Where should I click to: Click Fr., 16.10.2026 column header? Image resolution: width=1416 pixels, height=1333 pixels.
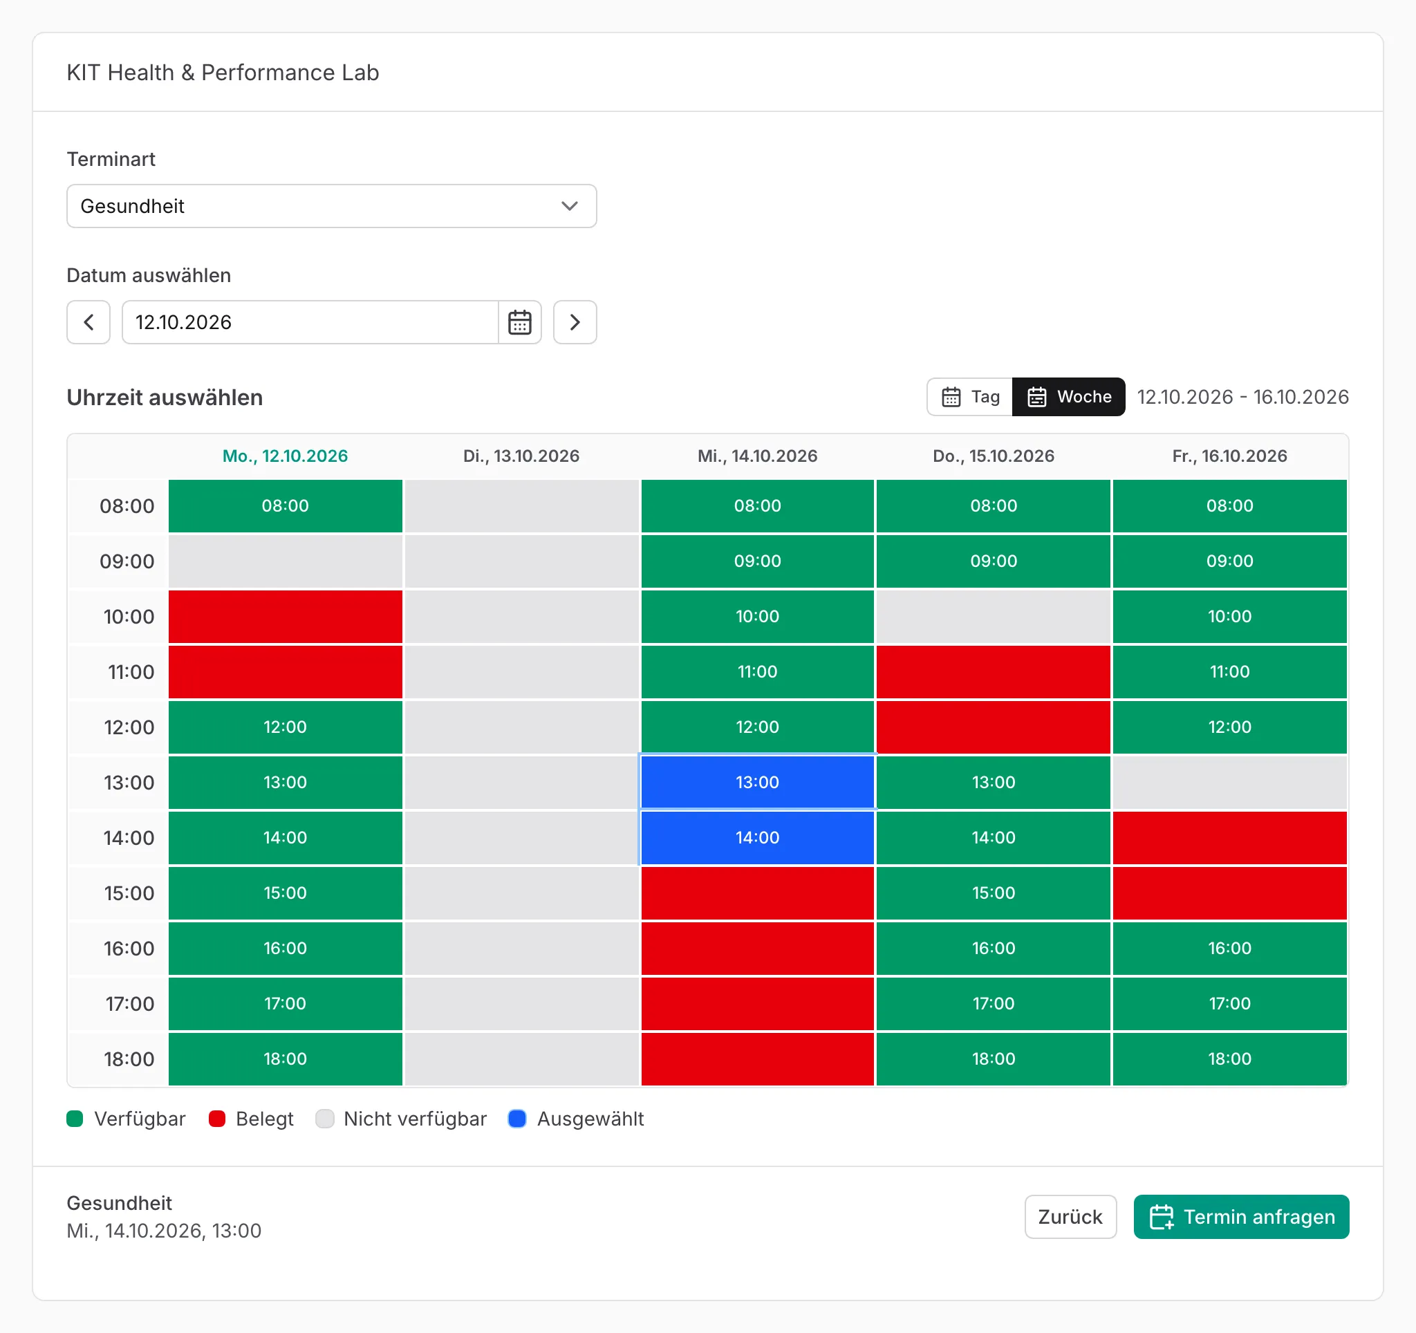point(1229,456)
